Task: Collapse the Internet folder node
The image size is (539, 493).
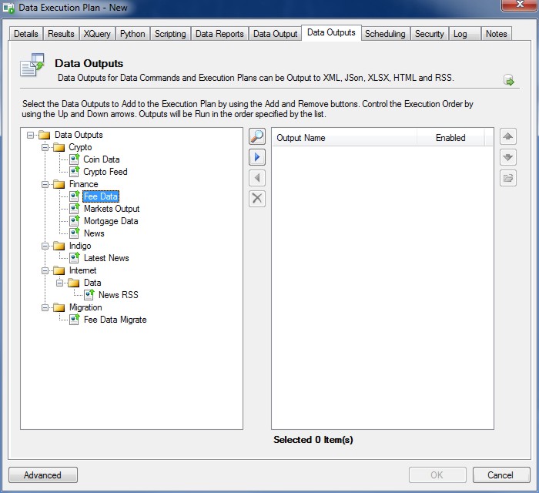Action: pos(45,270)
